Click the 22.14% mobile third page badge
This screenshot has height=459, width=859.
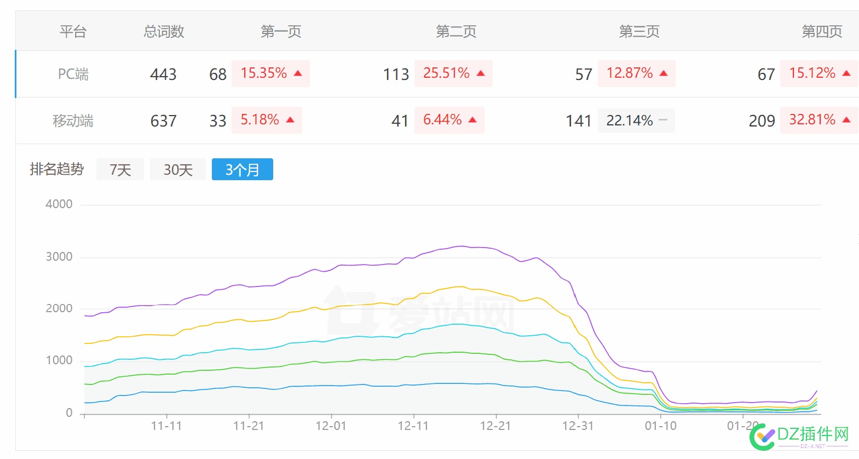click(x=636, y=120)
